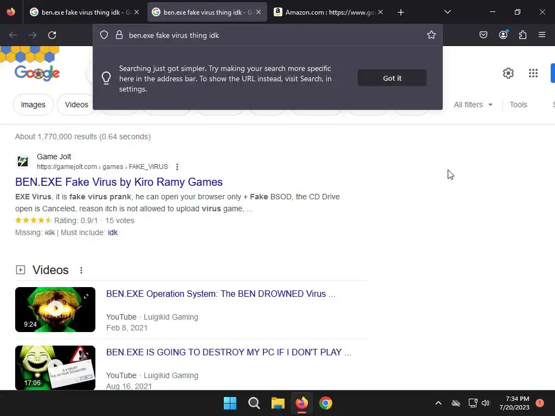Play the 17:06 video thumbnail
This screenshot has height=416, width=555.
coord(55,368)
